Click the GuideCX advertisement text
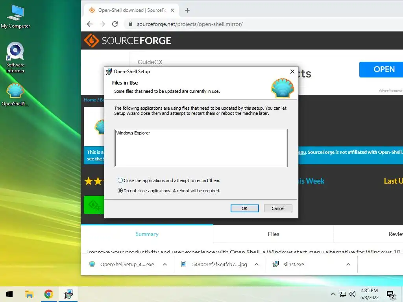 (150, 62)
